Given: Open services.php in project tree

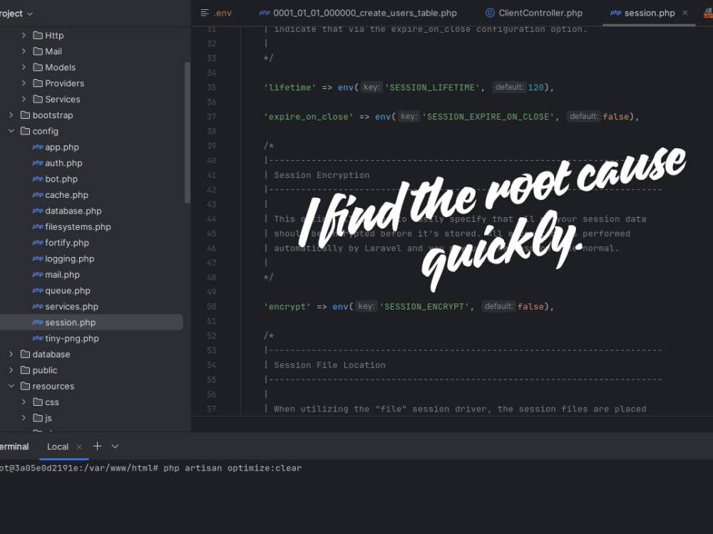Looking at the screenshot, I should click(x=71, y=306).
